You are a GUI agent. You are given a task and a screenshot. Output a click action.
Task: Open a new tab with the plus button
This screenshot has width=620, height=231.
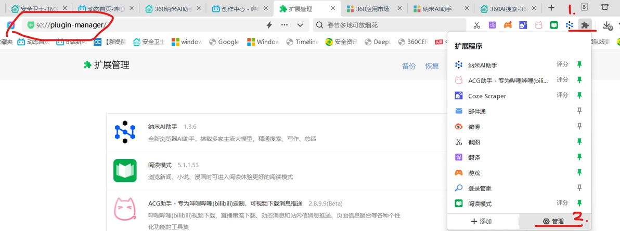pos(551,7)
